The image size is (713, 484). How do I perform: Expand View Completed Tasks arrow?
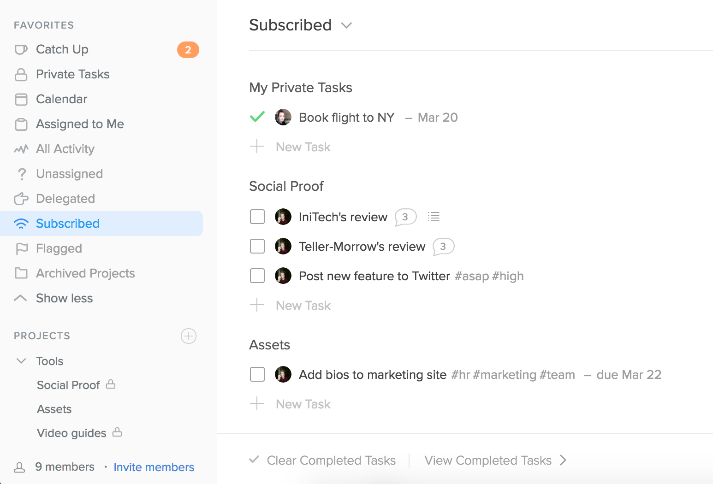[563, 460]
